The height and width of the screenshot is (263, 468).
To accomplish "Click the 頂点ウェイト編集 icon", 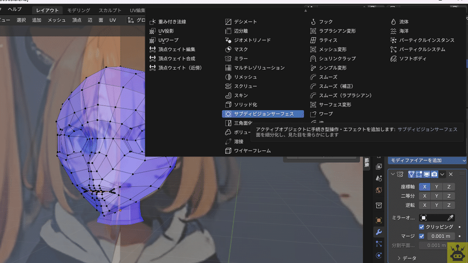I will pyautogui.click(x=153, y=49).
